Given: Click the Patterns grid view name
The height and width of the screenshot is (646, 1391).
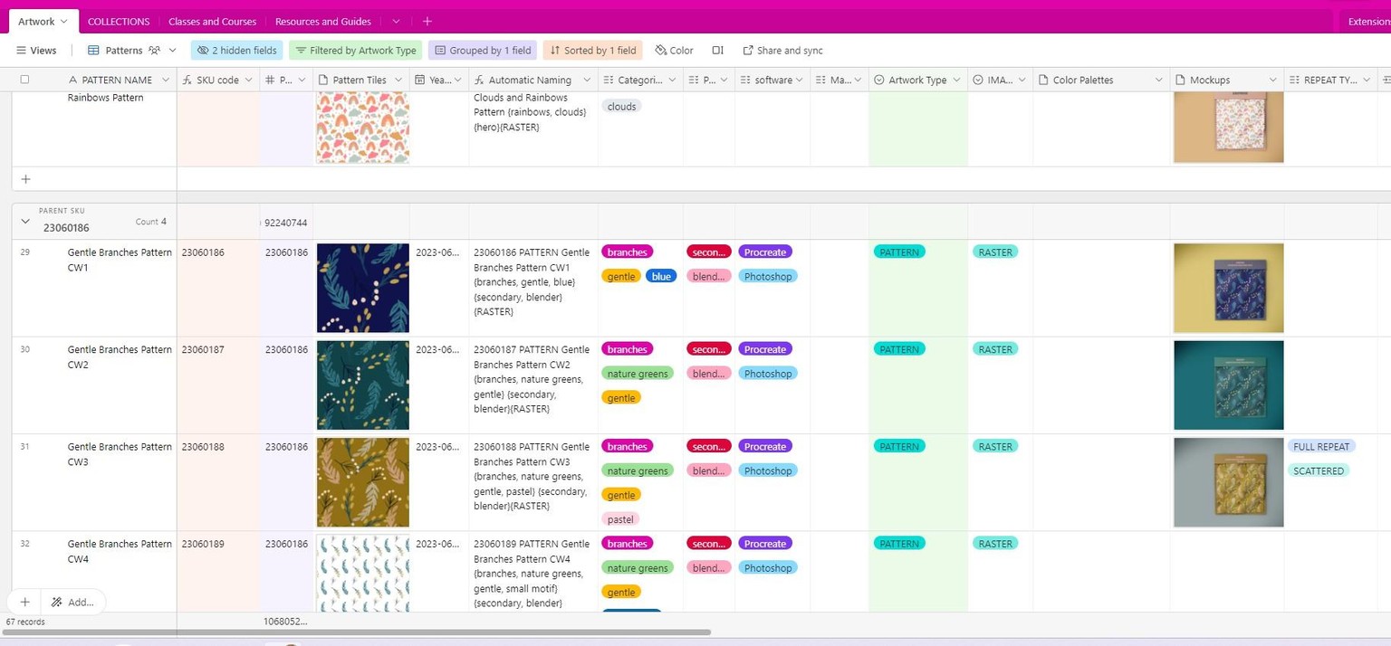Looking at the screenshot, I should click(x=124, y=51).
